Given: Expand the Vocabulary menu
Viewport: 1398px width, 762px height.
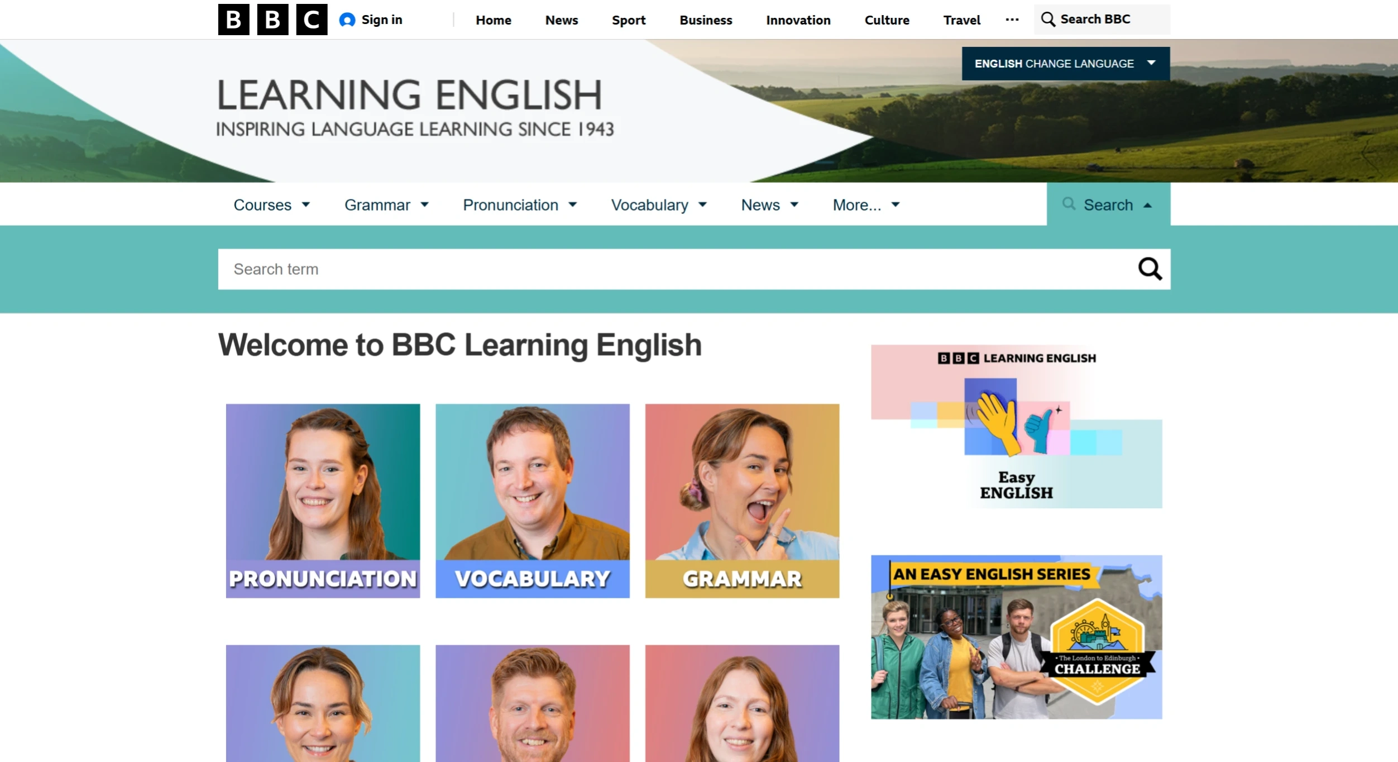Looking at the screenshot, I should coord(659,205).
